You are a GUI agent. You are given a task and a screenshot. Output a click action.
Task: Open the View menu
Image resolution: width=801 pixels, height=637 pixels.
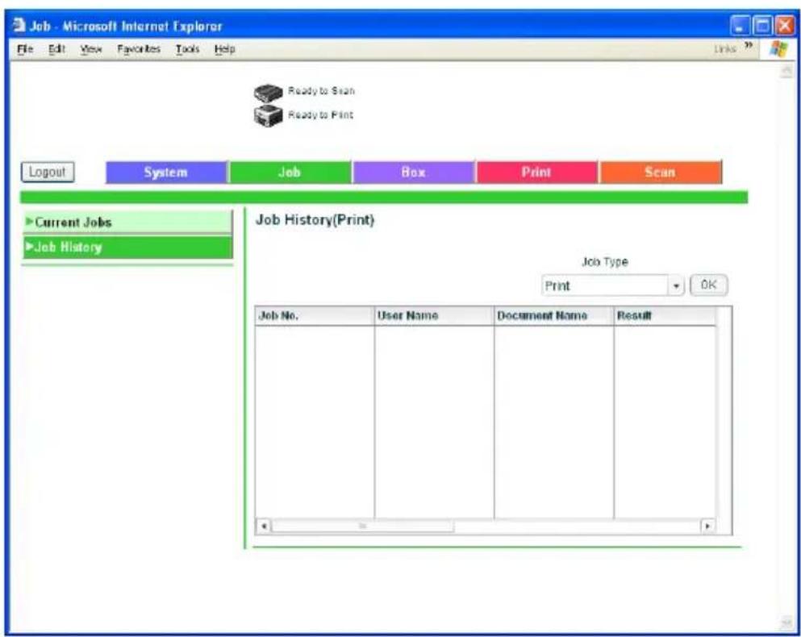(x=91, y=49)
